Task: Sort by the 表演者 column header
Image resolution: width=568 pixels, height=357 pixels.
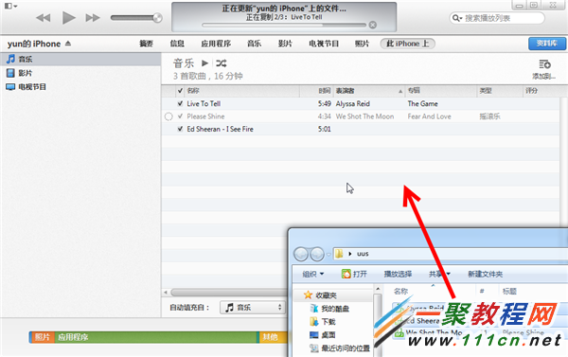Action: pos(369,91)
